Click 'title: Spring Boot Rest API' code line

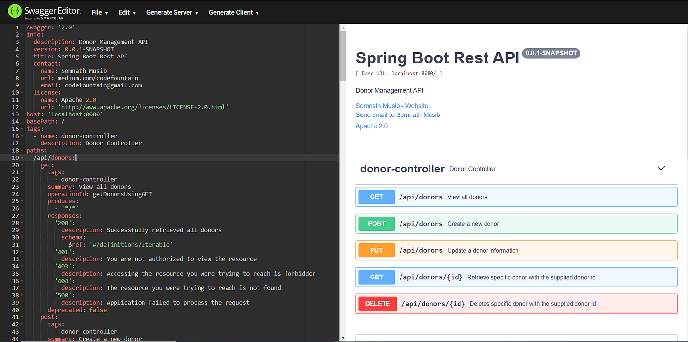81,57
